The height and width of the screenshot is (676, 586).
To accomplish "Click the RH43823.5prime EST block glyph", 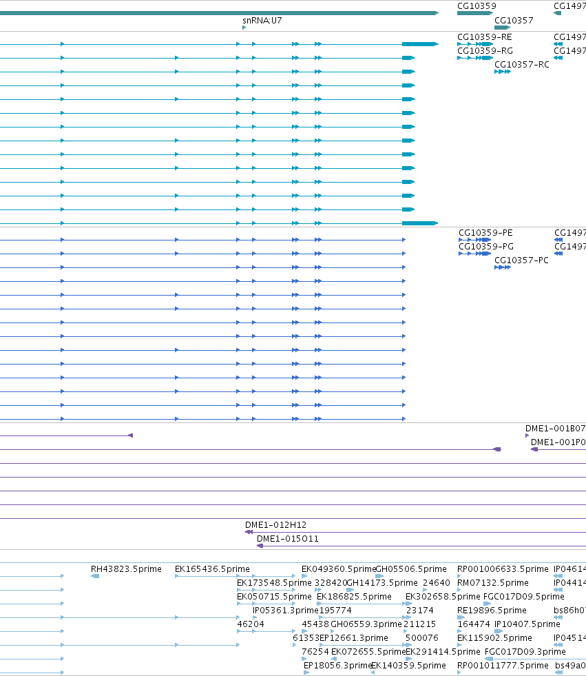I will point(95,576).
